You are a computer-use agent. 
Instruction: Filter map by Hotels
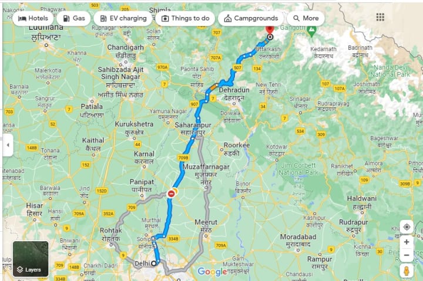click(33, 18)
